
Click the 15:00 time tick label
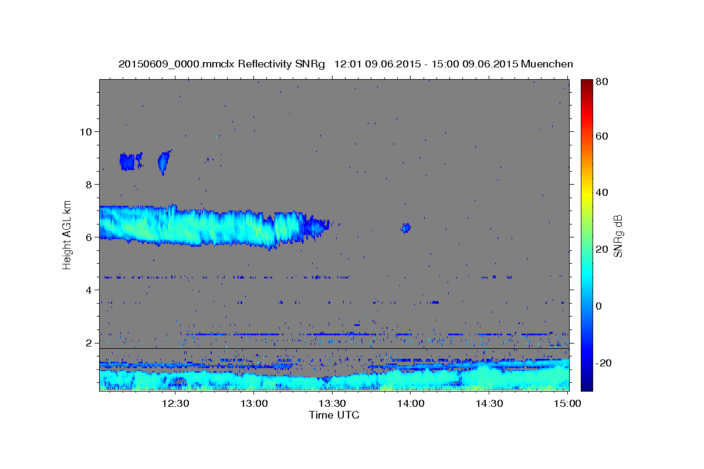[567, 403]
